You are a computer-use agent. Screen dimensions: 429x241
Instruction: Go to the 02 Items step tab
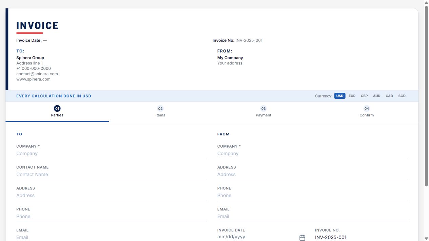click(160, 112)
